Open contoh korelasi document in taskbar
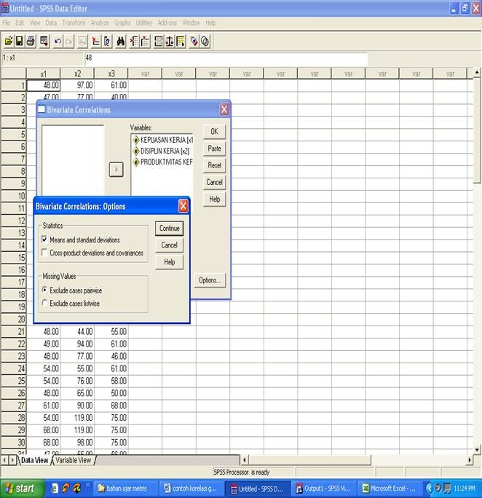482x498 pixels. 191,489
